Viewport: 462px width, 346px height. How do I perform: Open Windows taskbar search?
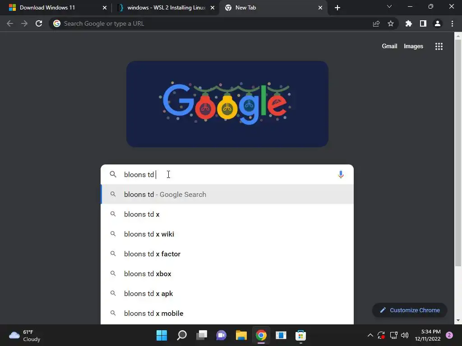182,335
